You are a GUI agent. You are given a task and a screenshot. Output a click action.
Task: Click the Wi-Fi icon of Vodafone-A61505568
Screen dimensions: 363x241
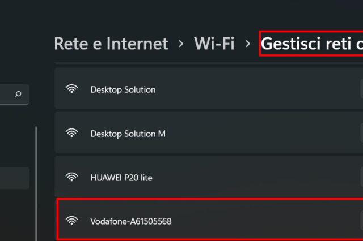pyautogui.click(x=71, y=221)
